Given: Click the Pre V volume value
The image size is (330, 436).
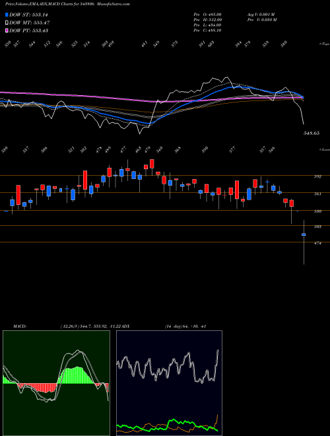Looking at the screenshot, I should tap(261, 20).
